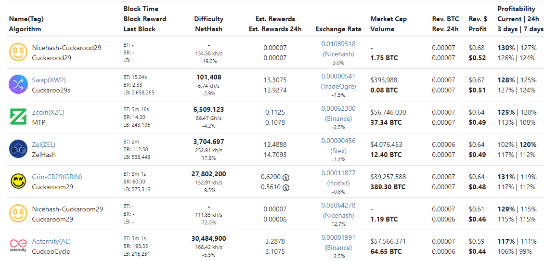Click the Name(Tag) column header

26,19
